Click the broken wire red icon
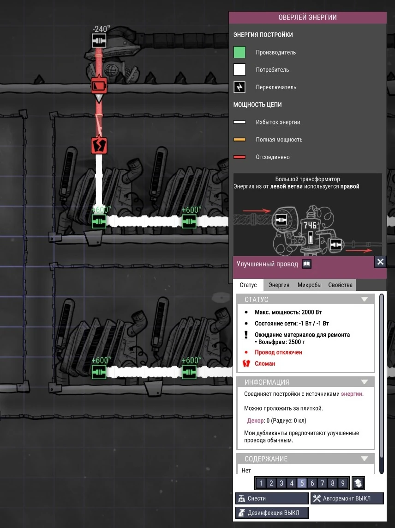 (x=99, y=146)
